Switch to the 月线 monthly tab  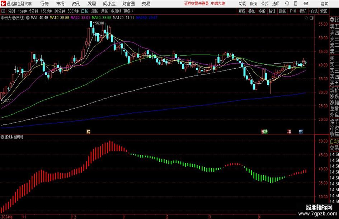tap(105, 11)
